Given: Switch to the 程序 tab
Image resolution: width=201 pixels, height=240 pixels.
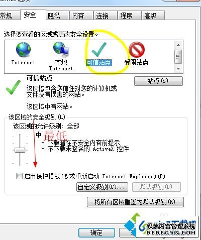Looking at the screenshot, I should coord(130,16).
